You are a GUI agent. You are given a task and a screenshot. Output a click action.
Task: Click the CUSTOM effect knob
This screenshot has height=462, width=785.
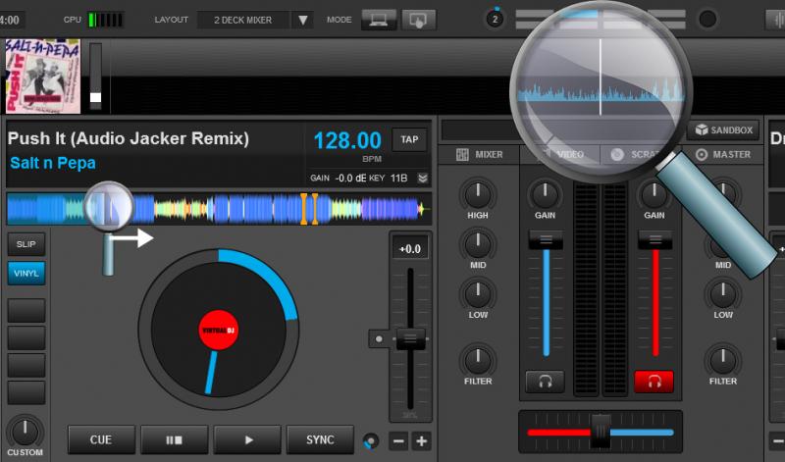coord(25,432)
